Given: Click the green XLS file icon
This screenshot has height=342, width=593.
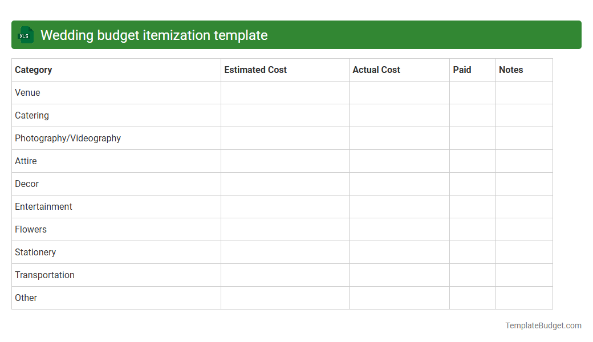Looking at the screenshot, I should [x=25, y=35].
